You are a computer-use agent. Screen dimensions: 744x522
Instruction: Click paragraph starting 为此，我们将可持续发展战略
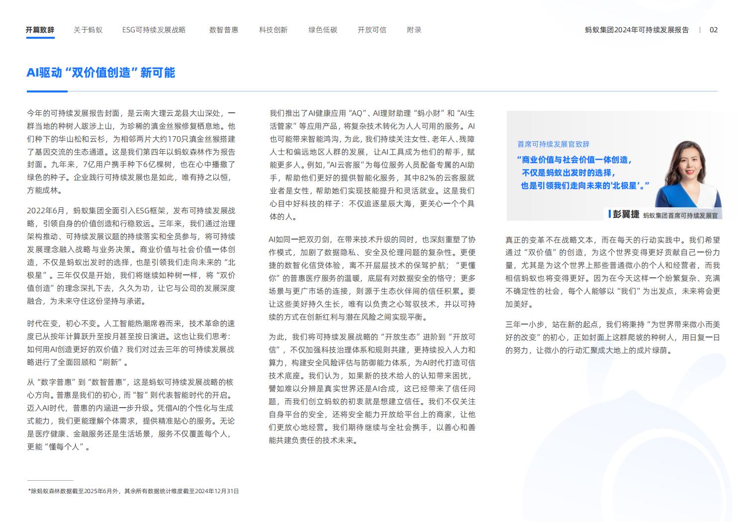(x=372, y=388)
